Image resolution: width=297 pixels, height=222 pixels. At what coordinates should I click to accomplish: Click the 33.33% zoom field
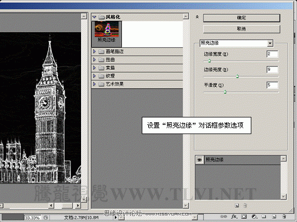point(33,218)
